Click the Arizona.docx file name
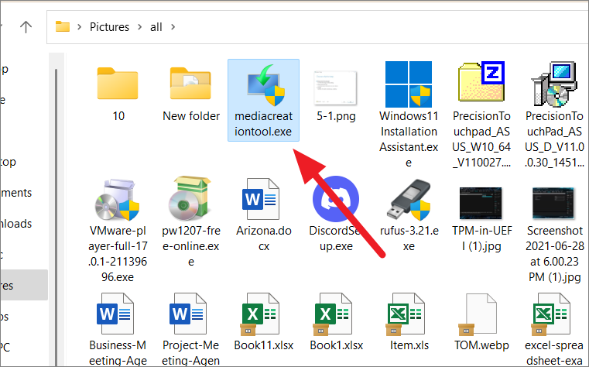This screenshot has width=589, height=367. click(264, 238)
